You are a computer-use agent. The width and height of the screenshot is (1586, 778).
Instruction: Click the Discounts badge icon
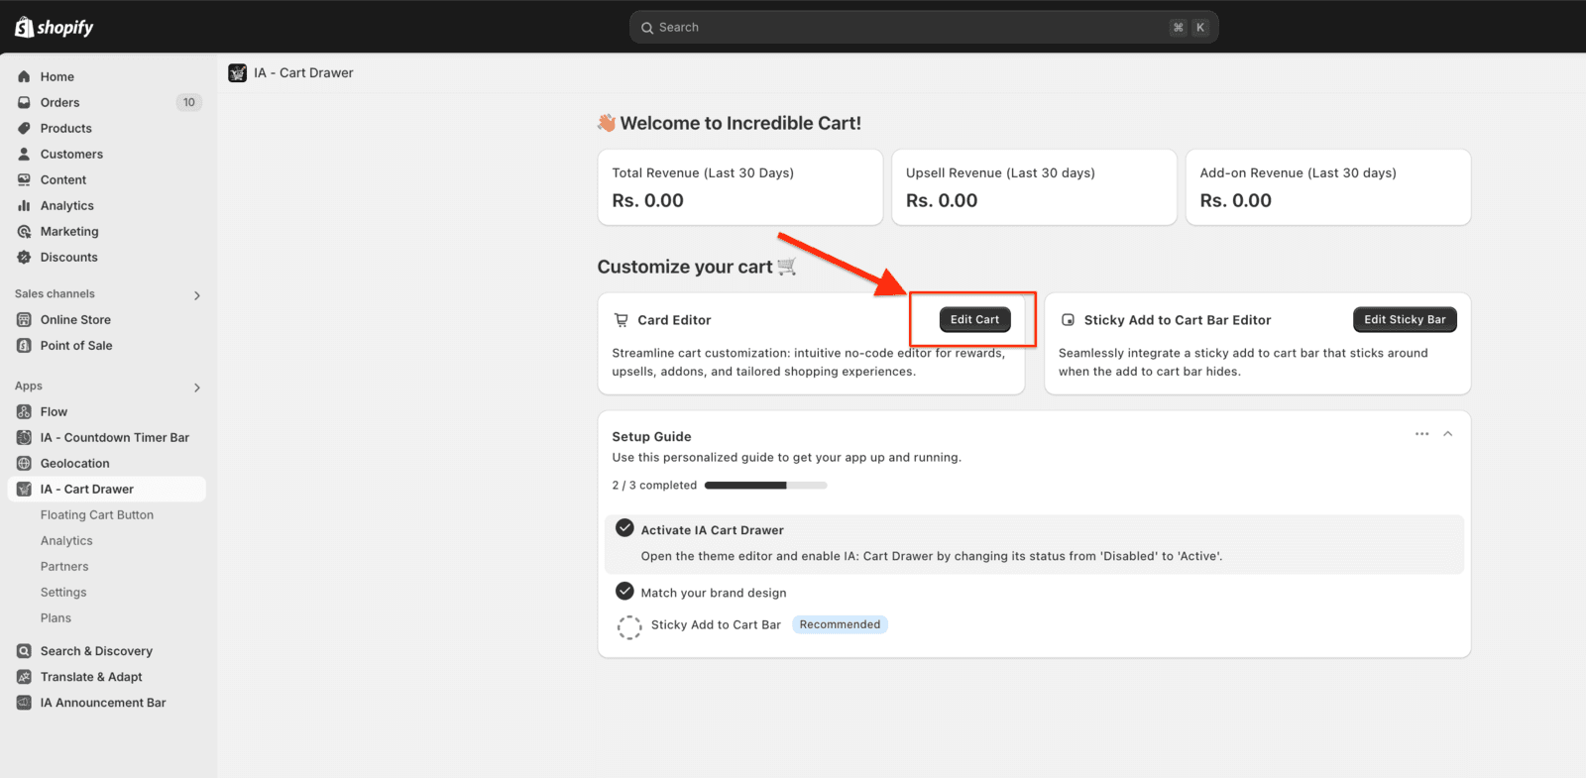24,257
